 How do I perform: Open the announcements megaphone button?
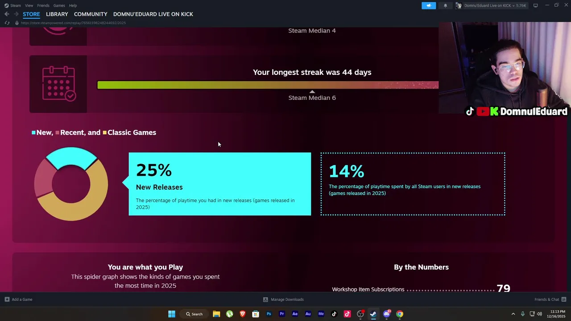429,5
